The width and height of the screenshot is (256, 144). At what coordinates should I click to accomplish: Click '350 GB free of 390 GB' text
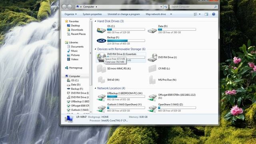click(x=169, y=32)
